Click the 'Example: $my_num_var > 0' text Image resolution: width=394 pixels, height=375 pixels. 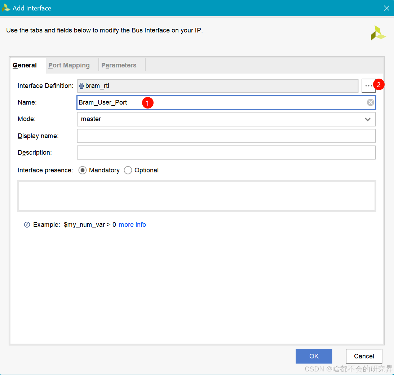click(74, 224)
